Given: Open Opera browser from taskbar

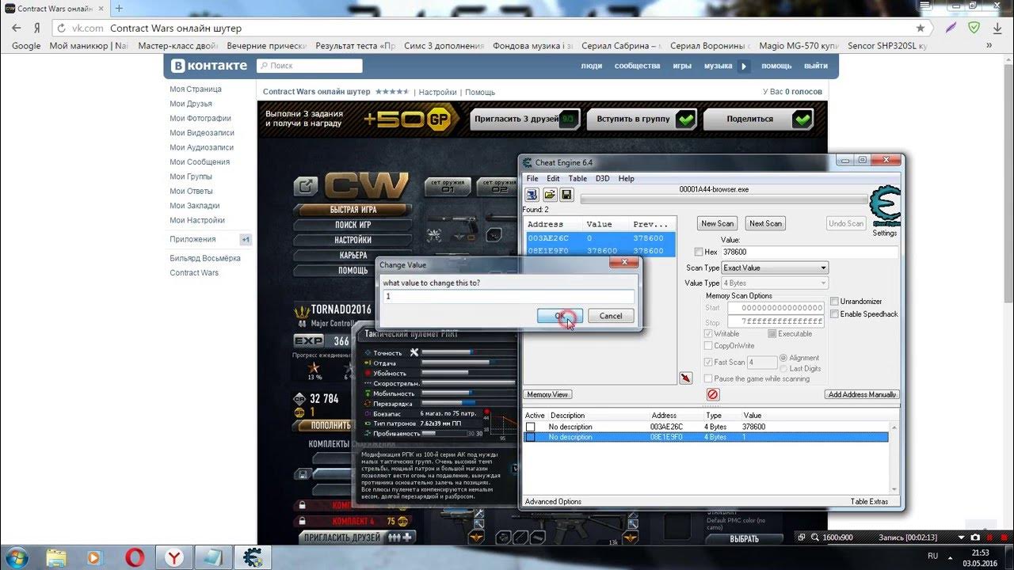Looking at the screenshot, I should (135, 557).
